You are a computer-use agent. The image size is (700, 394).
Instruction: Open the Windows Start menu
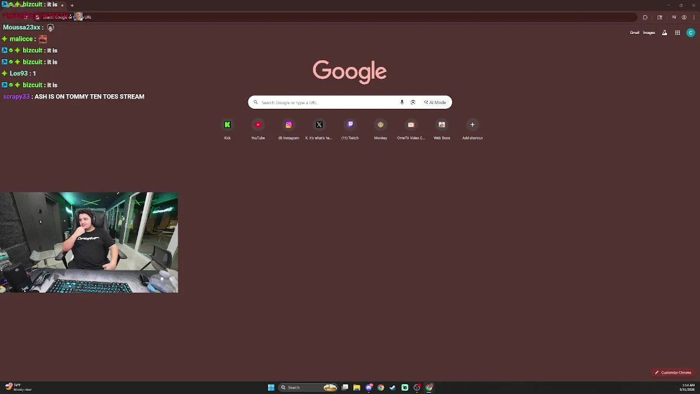click(x=271, y=387)
